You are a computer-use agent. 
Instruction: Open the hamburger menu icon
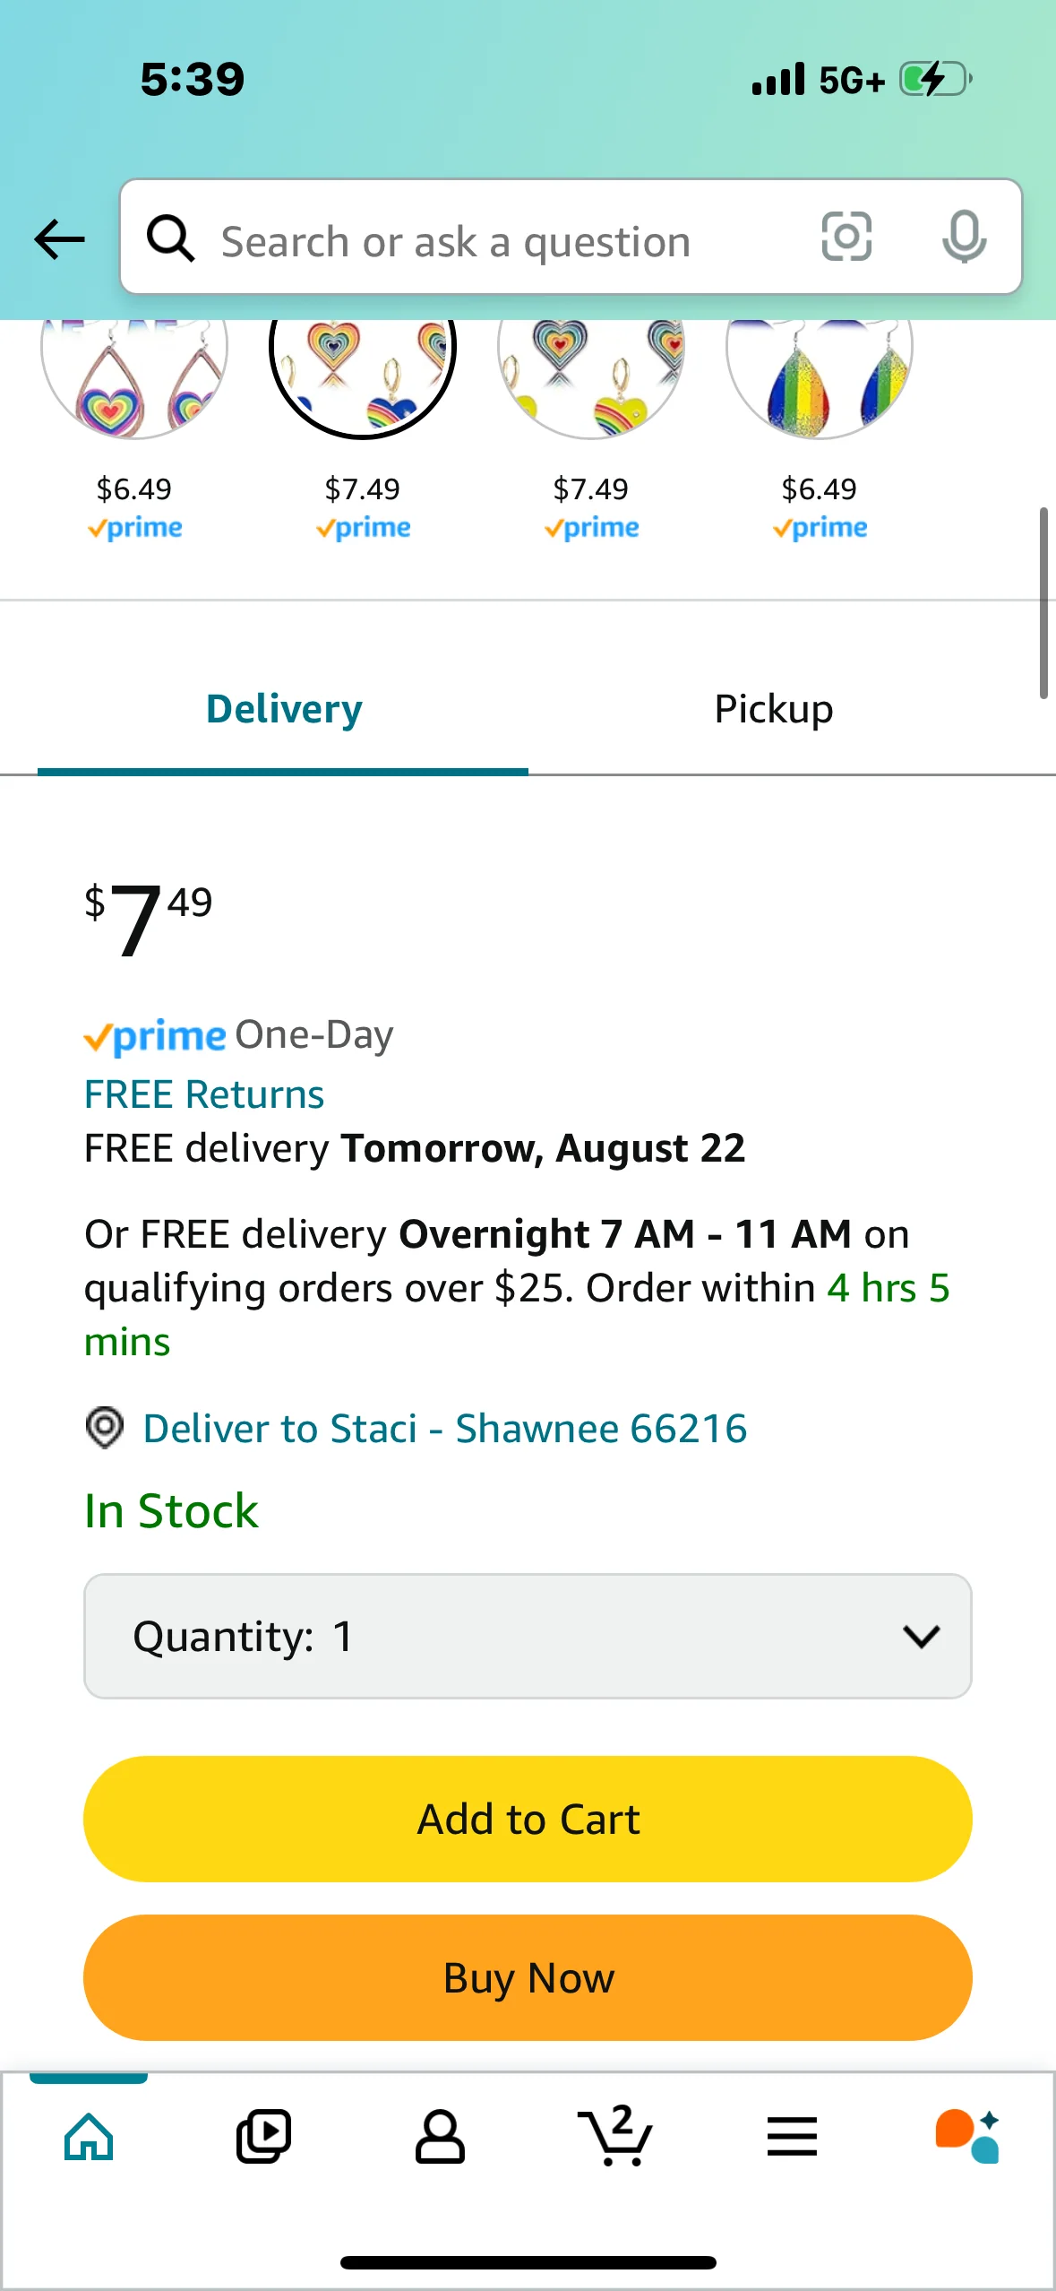click(x=792, y=2136)
